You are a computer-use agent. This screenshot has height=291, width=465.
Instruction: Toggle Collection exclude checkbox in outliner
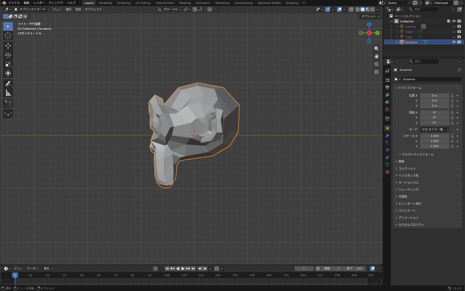448,21
